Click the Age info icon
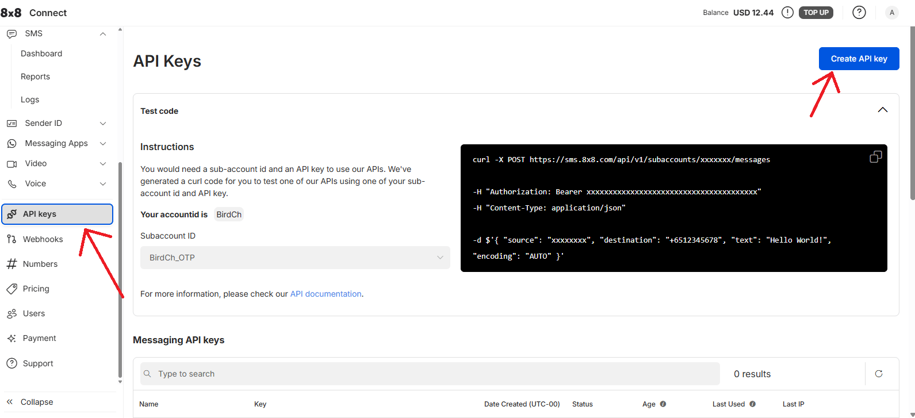Viewport: 915px width, 418px height. click(x=663, y=404)
